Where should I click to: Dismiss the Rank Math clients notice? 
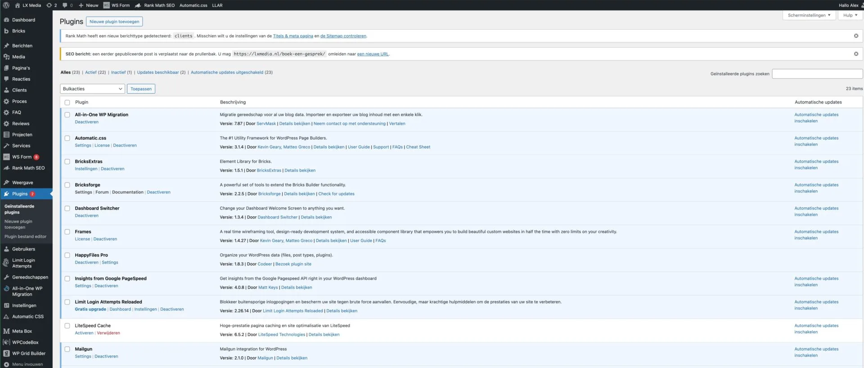[856, 36]
